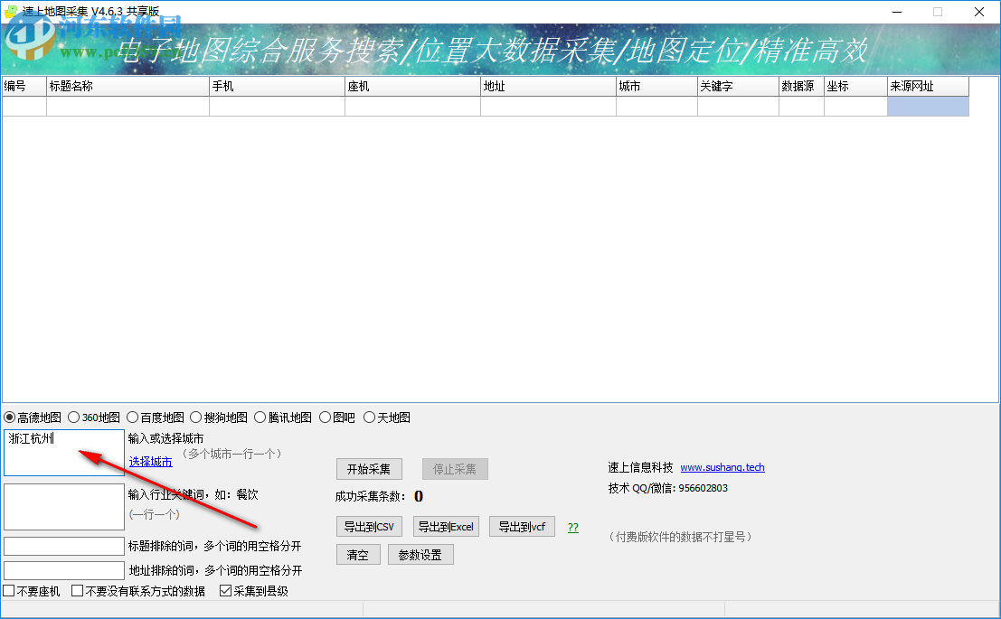The image size is (1001, 619).
Task: Export data using 导出到Excel
Action: 445,526
